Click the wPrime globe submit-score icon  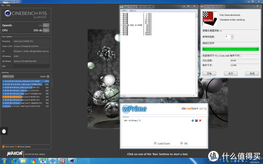coord(192,121)
